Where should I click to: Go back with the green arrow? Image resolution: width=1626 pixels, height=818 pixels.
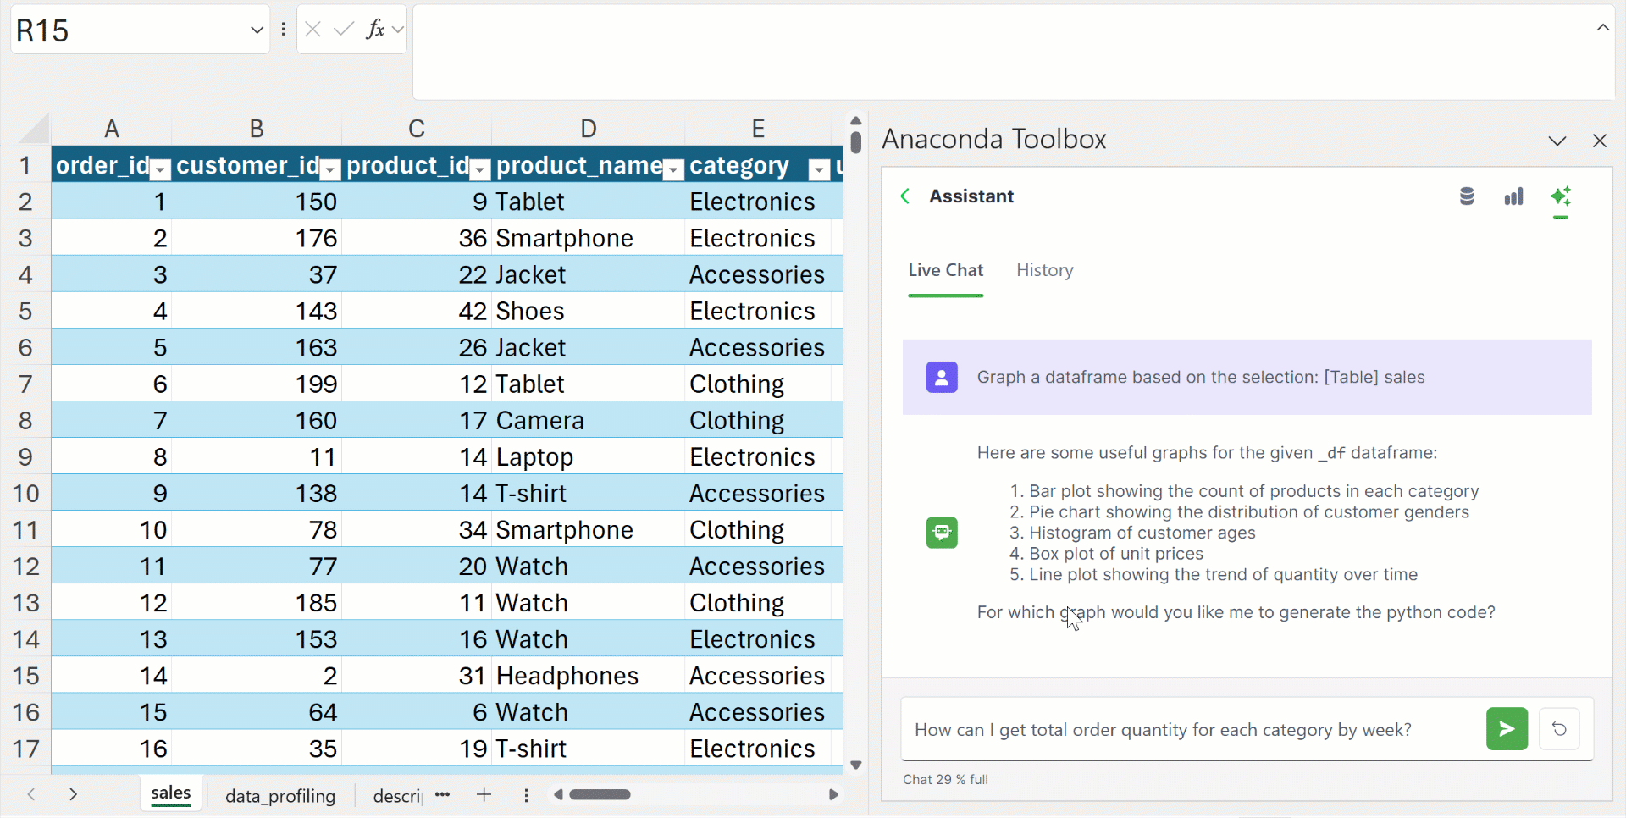click(x=905, y=196)
